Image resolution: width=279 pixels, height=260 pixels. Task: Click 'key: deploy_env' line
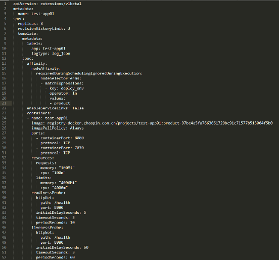67,89
